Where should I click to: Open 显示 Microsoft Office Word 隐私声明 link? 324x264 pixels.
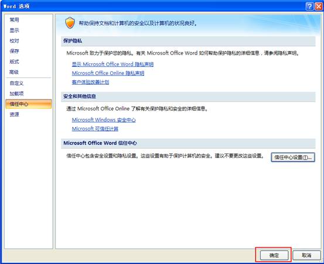(112, 64)
